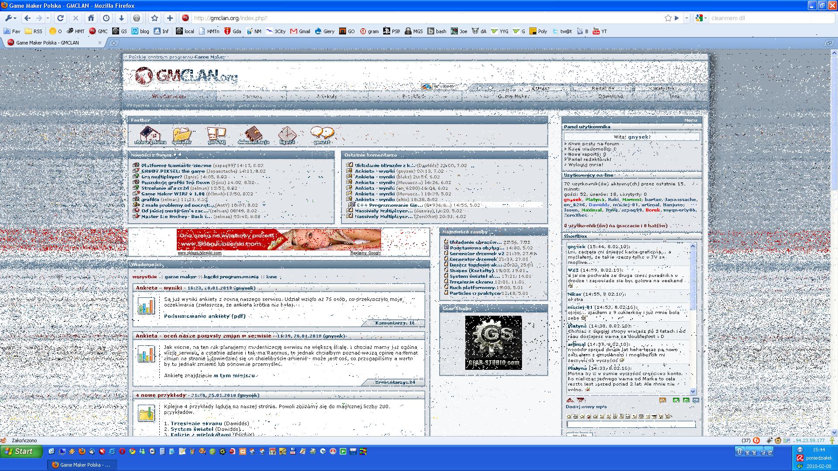
Task: Click the home button in the toolbar
Action: coord(91,18)
